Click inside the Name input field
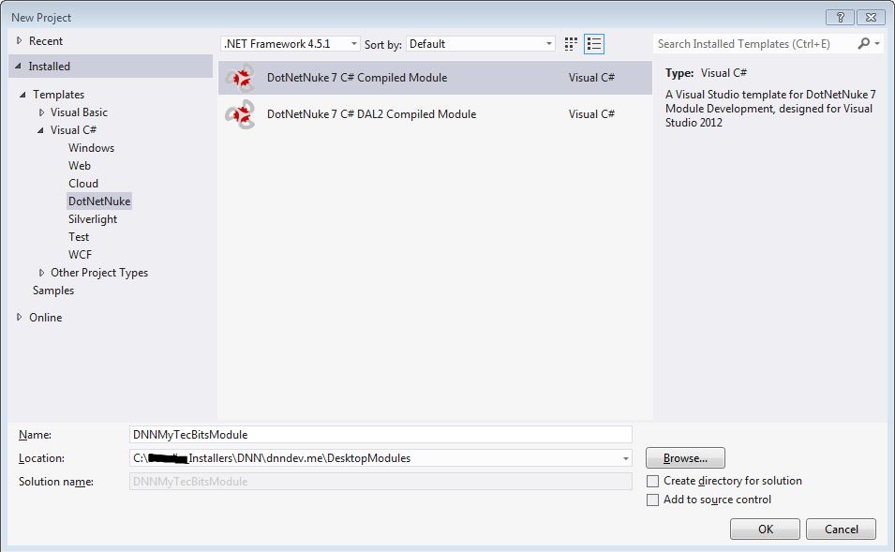Screen dimensions: 895x552 (x=375, y=434)
